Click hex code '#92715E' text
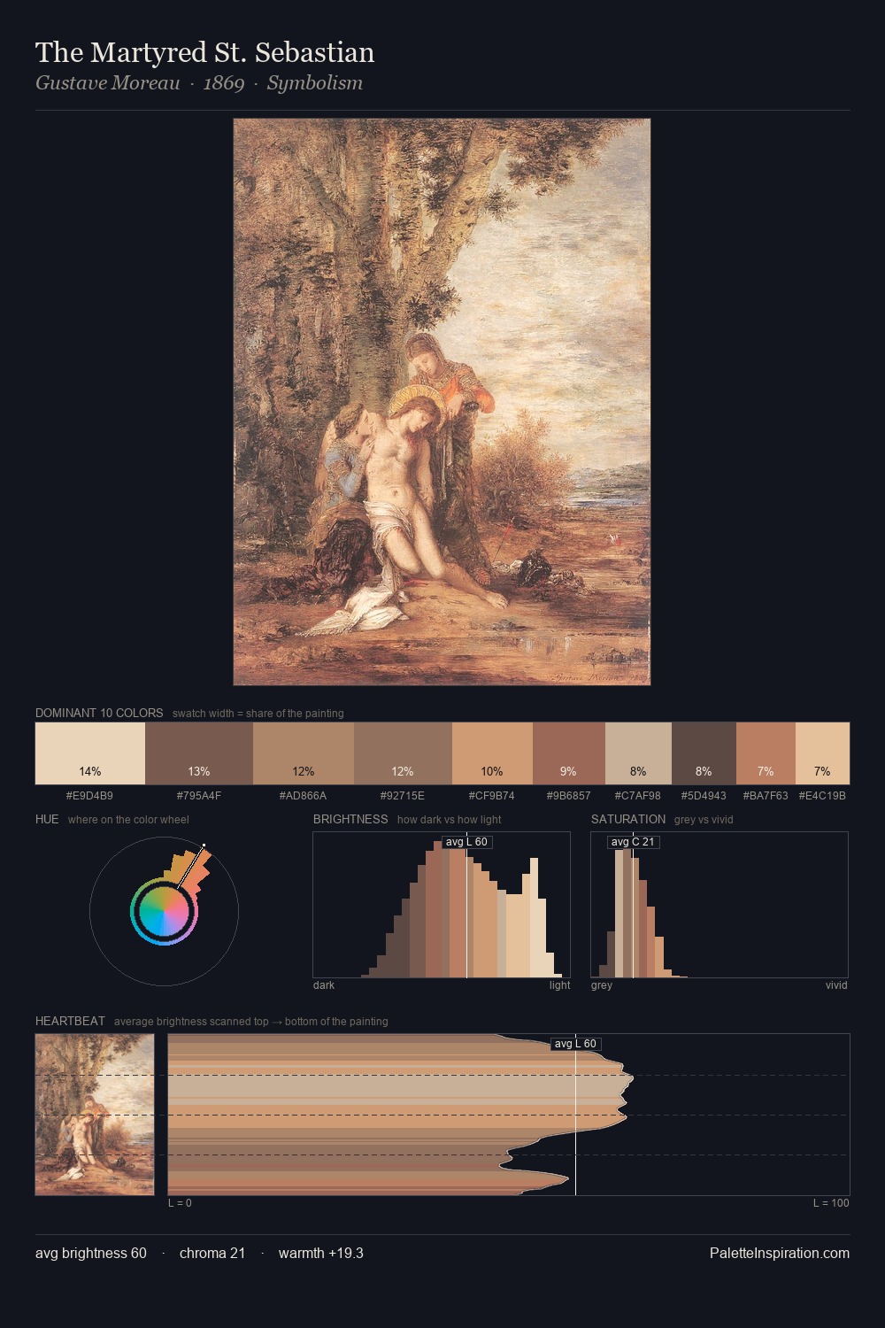 [x=403, y=795]
